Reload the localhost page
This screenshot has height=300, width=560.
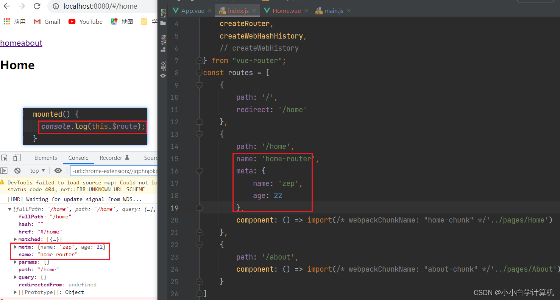[37, 6]
